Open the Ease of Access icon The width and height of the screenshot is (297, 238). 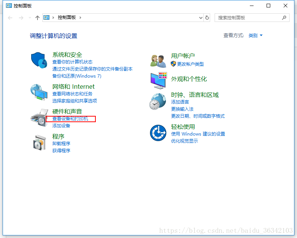point(158,133)
